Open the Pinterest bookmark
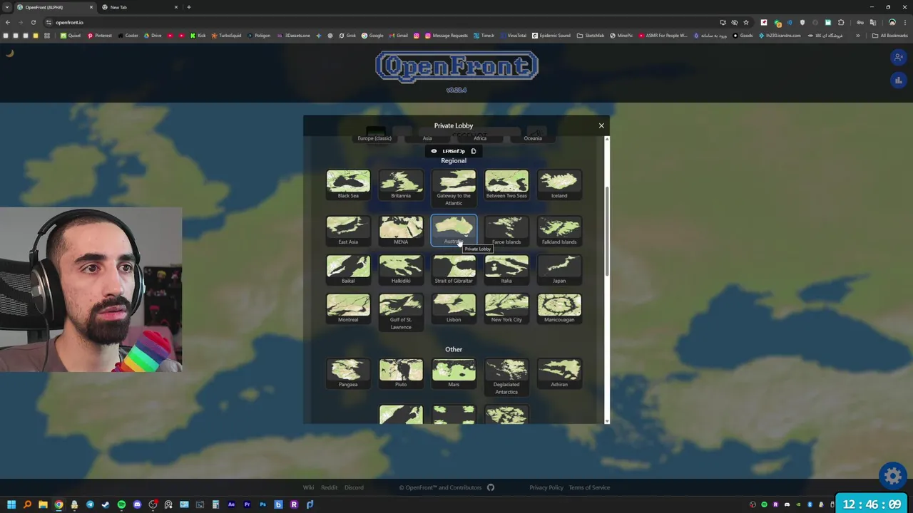This screenshot has width=913, height=513. click(x=100, y=36)
